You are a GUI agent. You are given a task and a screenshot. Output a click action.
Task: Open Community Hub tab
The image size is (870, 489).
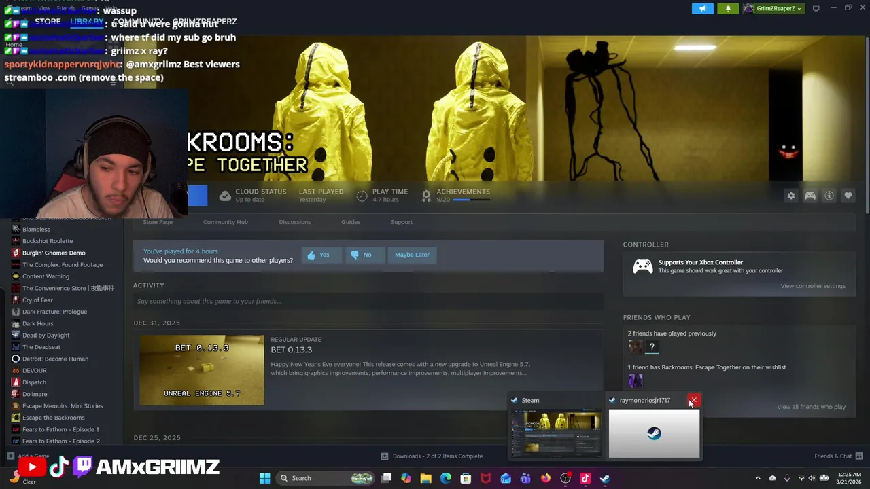pos(225,222)
